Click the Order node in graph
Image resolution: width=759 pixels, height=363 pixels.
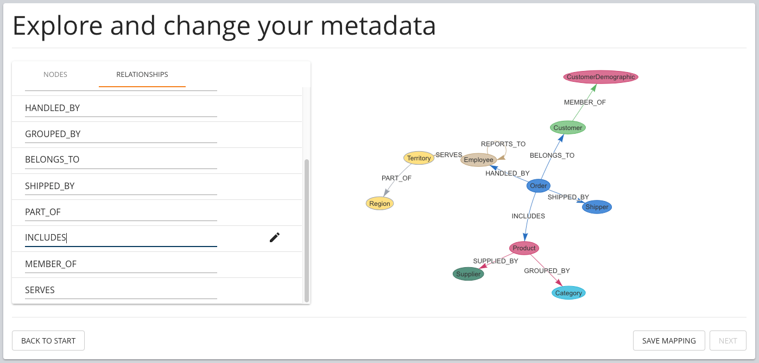[539, 186]
